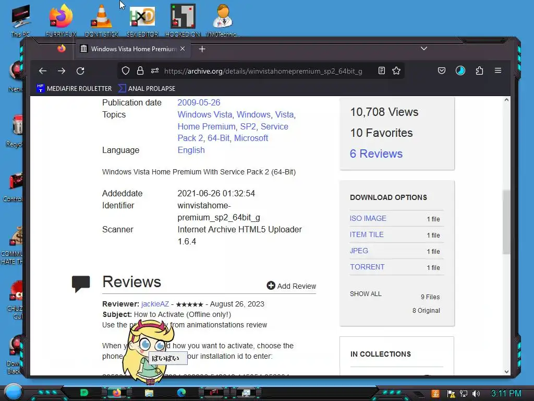
Task: Click the Reviews speech bubble icon
Action: pyautogui.click(x=81, y=284)
